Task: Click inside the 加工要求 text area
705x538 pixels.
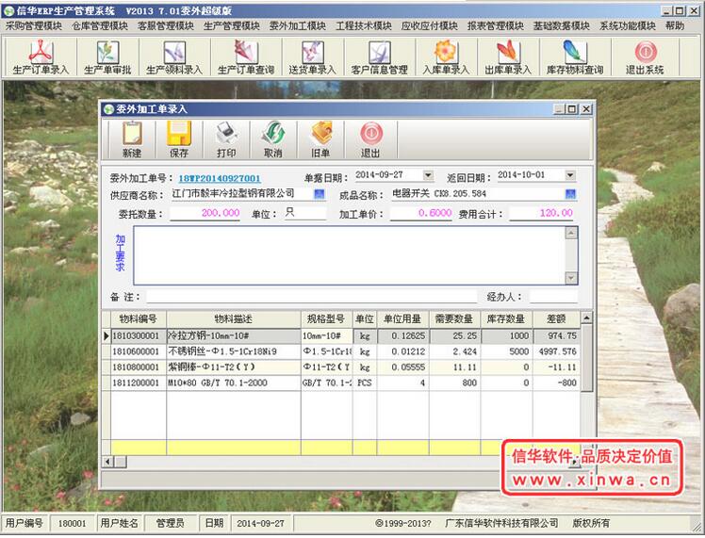Action: coord(349,255)
